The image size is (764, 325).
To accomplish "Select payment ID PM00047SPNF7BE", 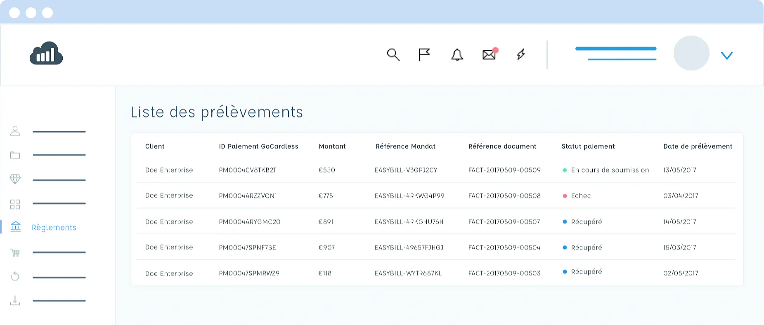I will tap(247, 247).
